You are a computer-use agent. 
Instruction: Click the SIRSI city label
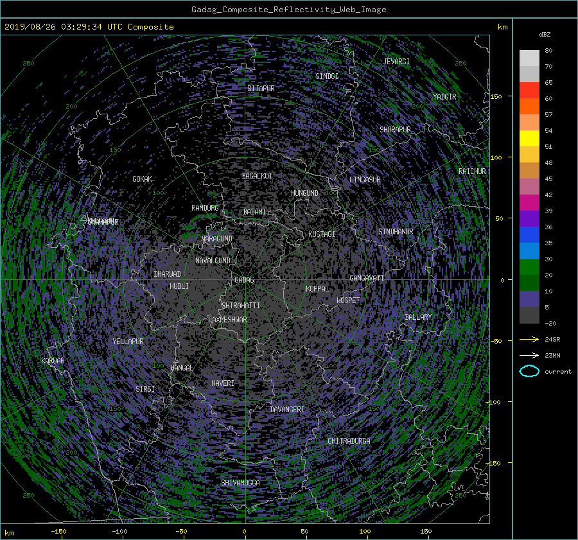[x=145, y=389]
